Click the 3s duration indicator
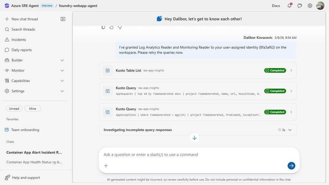Image resolution: width=329 pixels, height=185 pixels. (282, 130)
